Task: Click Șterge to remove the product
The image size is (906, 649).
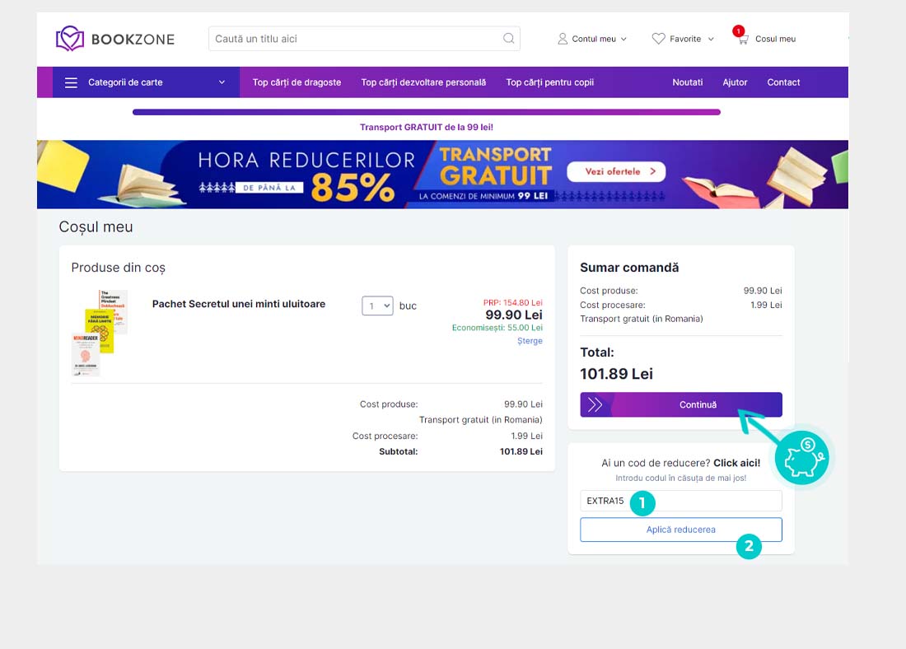Action: [x=530, y=341]
